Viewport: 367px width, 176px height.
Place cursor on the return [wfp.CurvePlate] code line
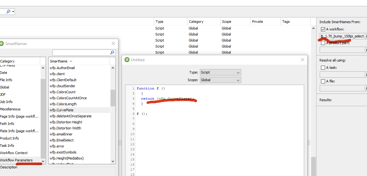pyautogui.click(x=168, y=99)
